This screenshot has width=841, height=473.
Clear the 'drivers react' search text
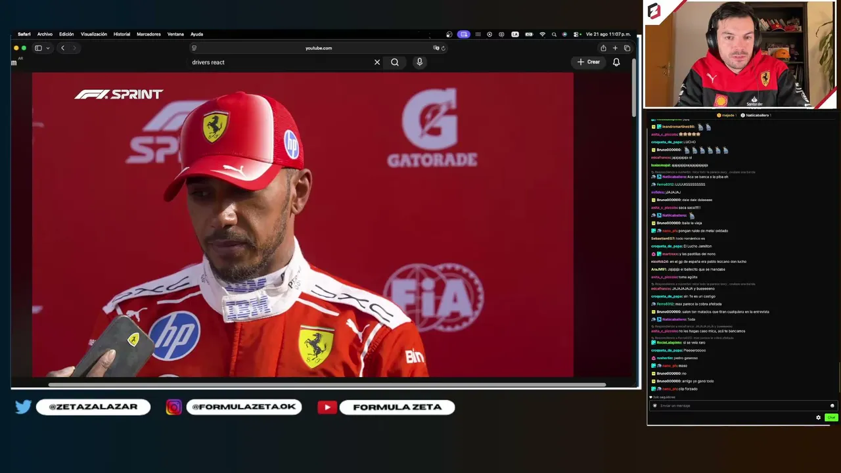tap(377, 62)
